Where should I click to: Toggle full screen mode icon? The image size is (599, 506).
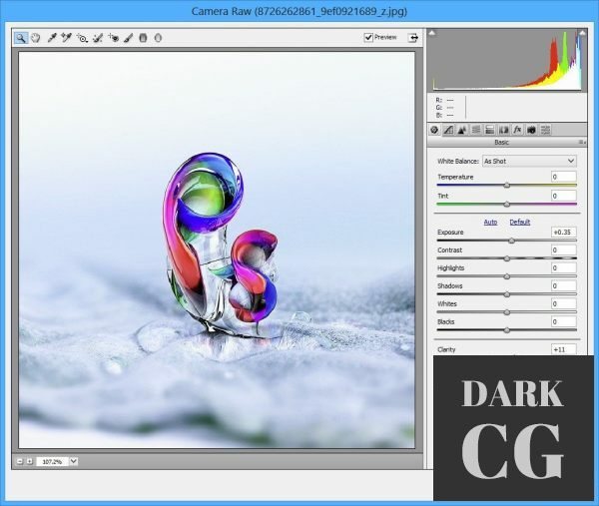pos(413,37)
